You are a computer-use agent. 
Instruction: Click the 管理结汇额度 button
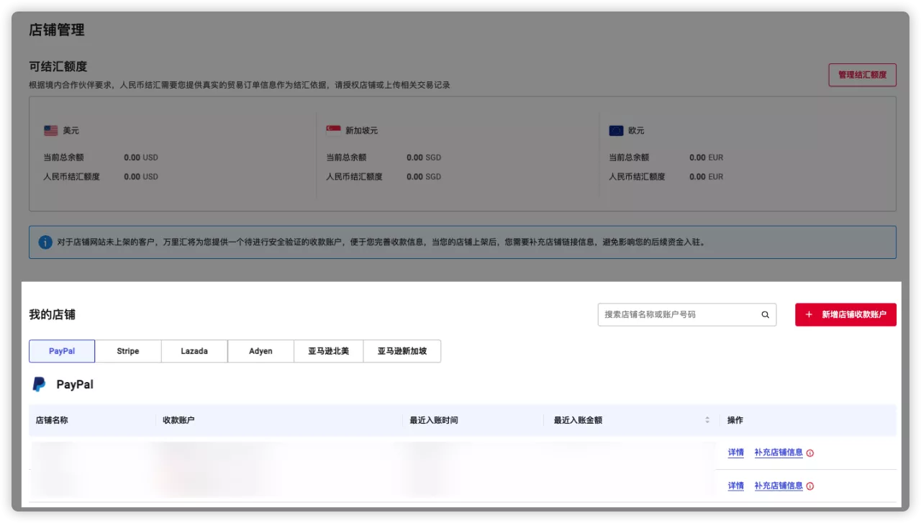[x=862, y=75]
